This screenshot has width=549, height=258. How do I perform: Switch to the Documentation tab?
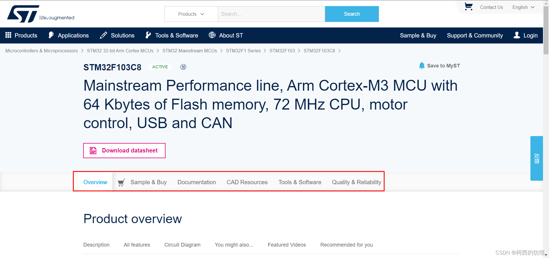pyautogui.click(x=197, y=182)
